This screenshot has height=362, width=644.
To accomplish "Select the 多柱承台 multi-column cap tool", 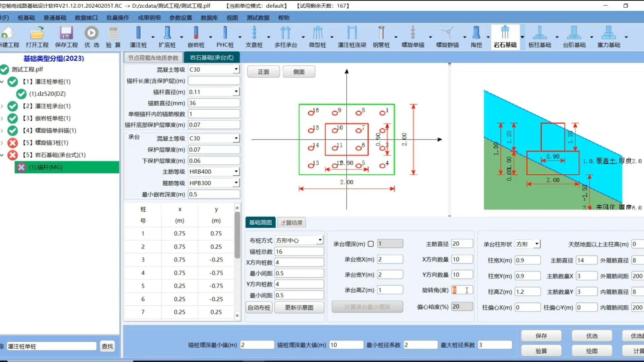I will [x=286, y=37].
